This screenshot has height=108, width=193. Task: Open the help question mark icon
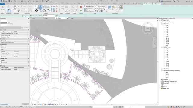pos(178,1)
